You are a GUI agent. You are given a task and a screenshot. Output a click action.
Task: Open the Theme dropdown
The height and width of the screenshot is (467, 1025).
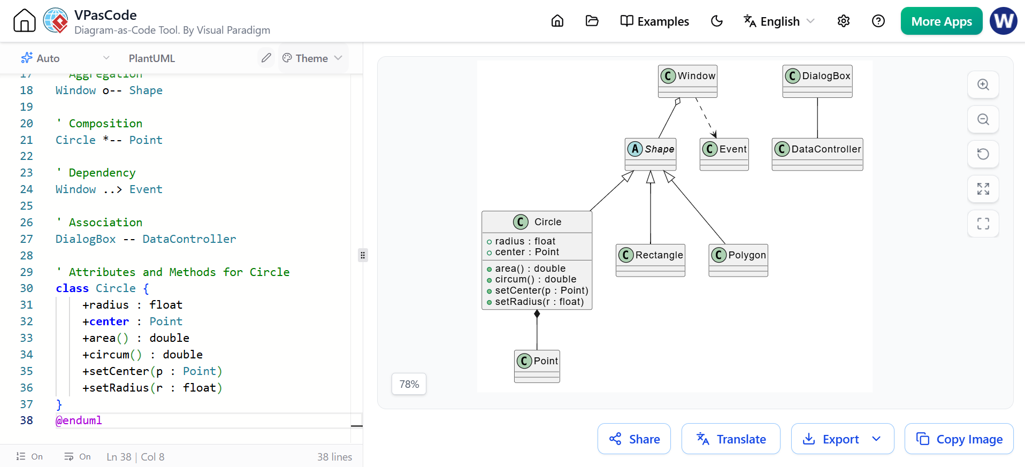pyautogui.click(x=312, y=58)
